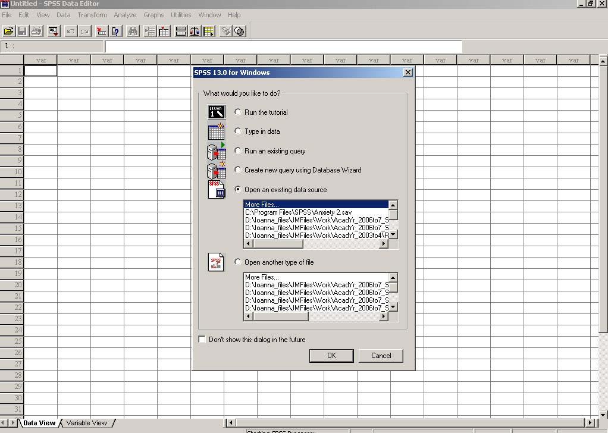Select Open an existing data source radio
The image size is (608, 433).
(238, 189)
